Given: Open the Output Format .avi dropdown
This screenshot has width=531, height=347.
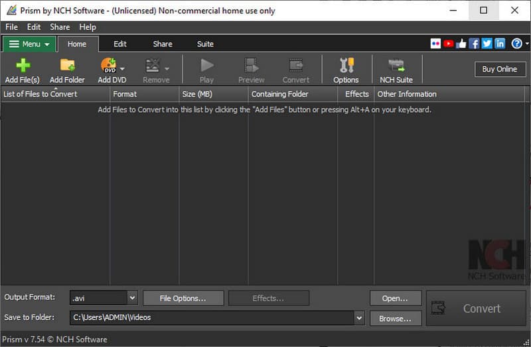Looking at the screenshot, I should [131, 298].
